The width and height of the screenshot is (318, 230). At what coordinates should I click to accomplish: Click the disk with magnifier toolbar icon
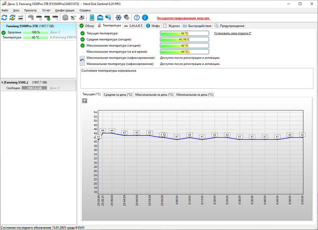pos(55,17)
